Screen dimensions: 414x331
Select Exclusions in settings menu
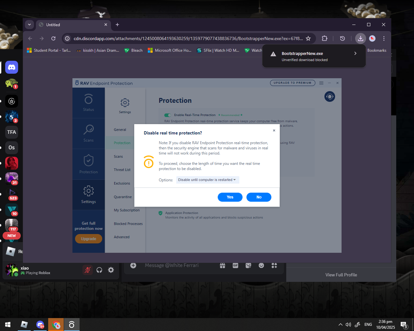122,183
